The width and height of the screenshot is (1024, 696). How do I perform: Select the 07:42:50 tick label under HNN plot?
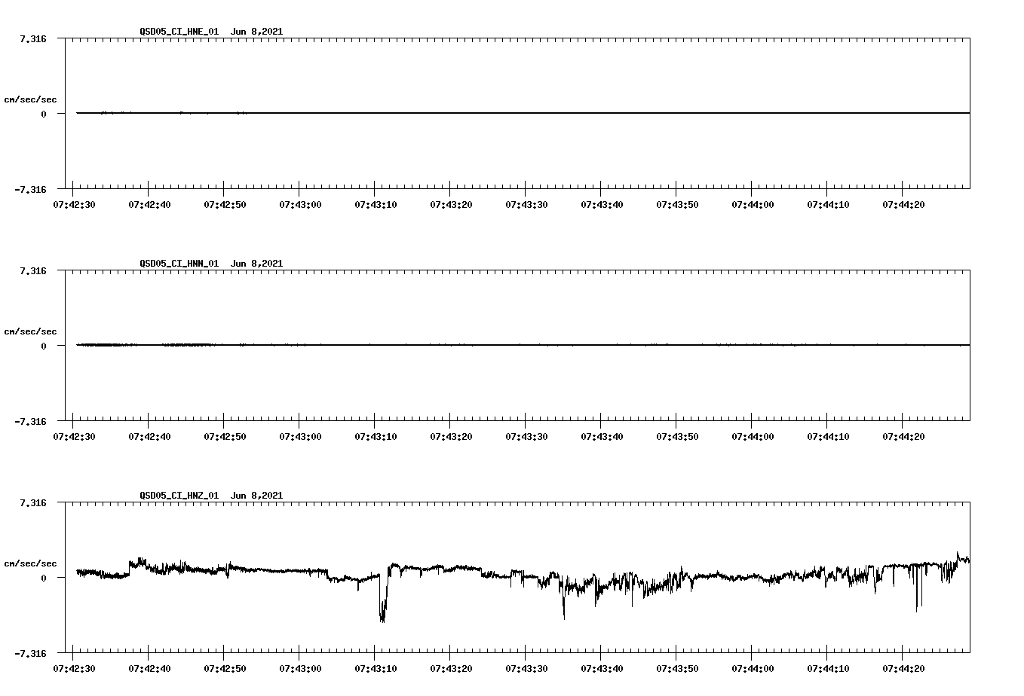pos(225,436)
